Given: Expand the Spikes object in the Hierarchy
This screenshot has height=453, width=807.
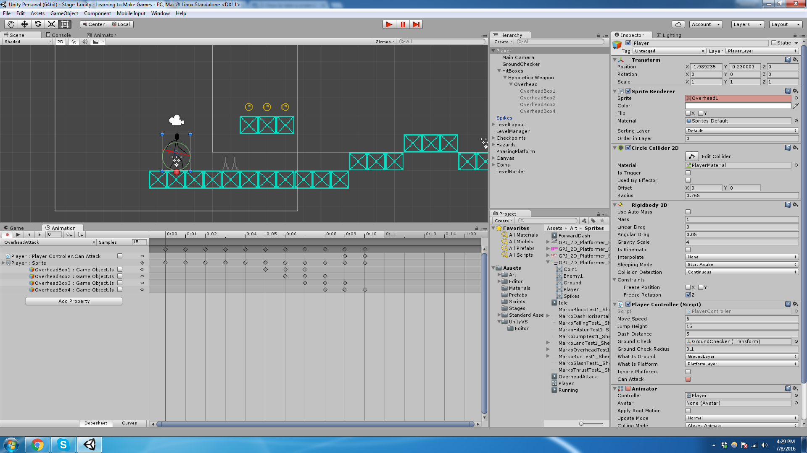Looking at the screenshot, I should point(494,118).
